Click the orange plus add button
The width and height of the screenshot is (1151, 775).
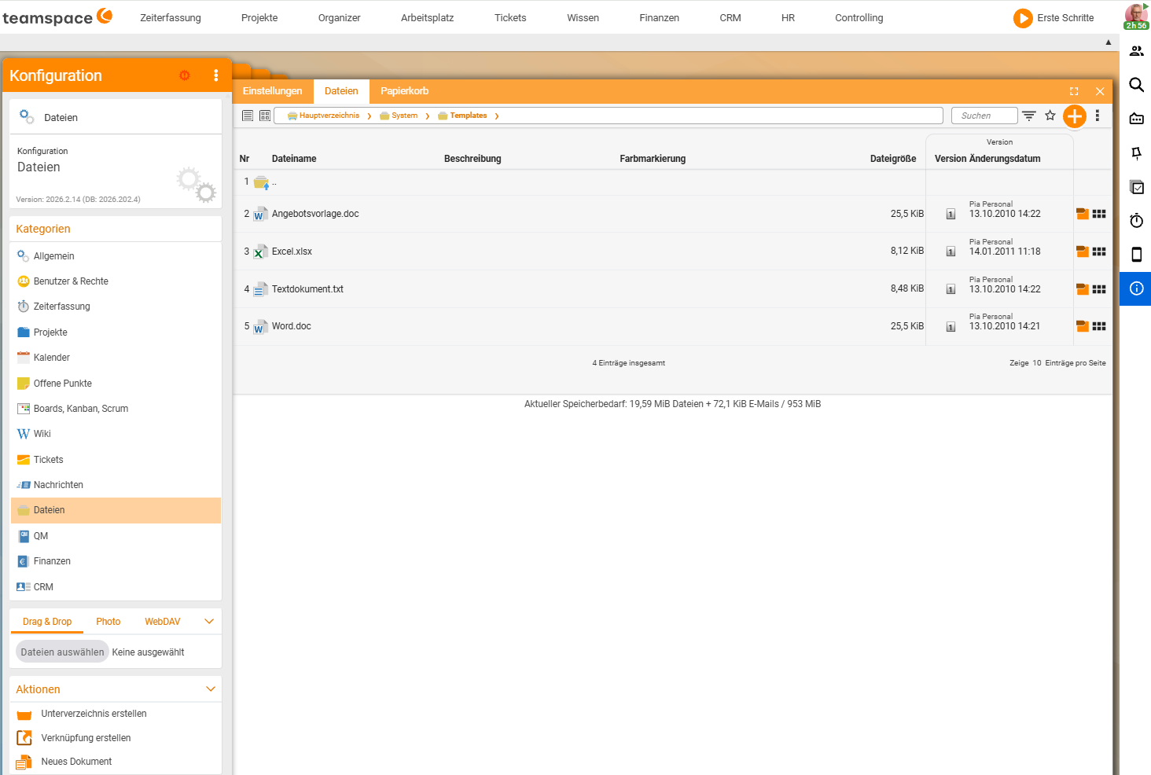[1074, 116]
